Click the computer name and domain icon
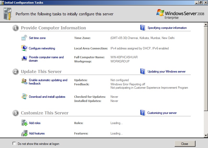208x148 pixels. point(24,59)
